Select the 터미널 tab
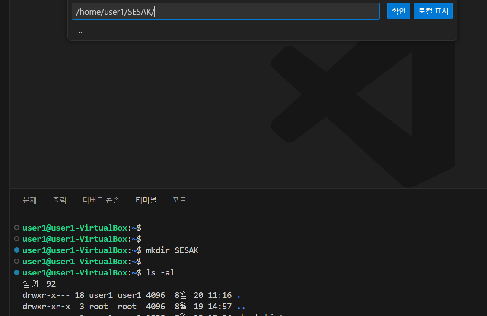The height and width of the screenshot is (316, 487). click(x=146, y=200)
